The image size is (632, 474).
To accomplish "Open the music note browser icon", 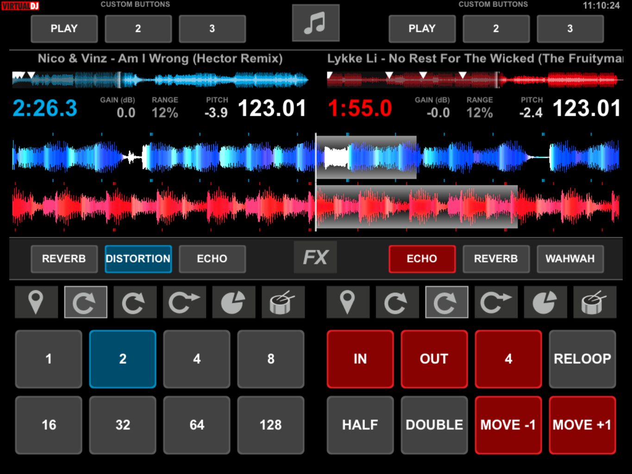I will tap(315, 23).
